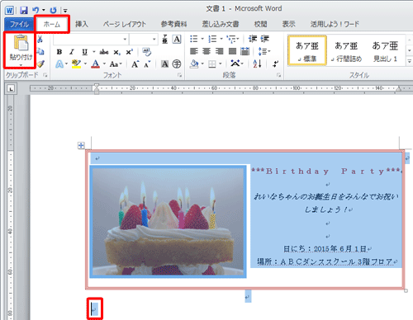Viewport: 413px width, 320px height.
Task: Open the ruby phonetic guide tool
Action: coord(165,40)
